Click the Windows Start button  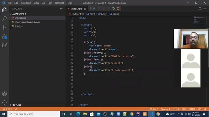point(4,114)
